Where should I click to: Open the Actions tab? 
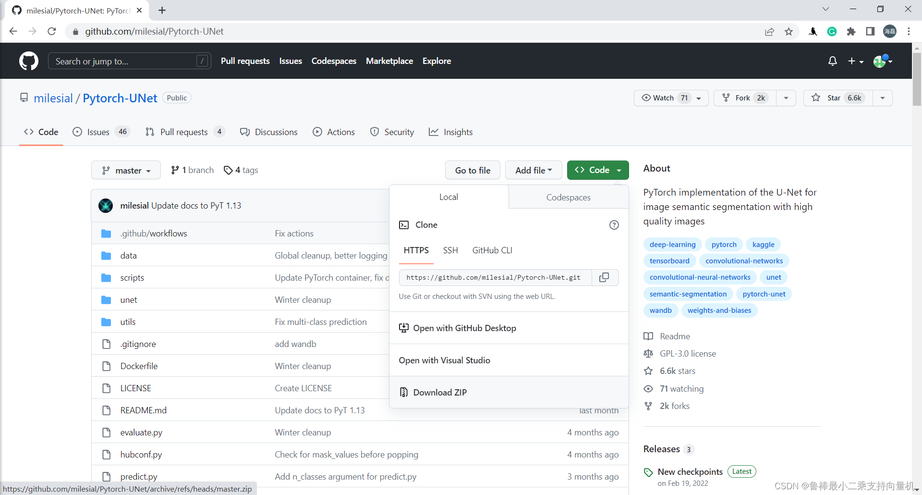click(334, 132)
